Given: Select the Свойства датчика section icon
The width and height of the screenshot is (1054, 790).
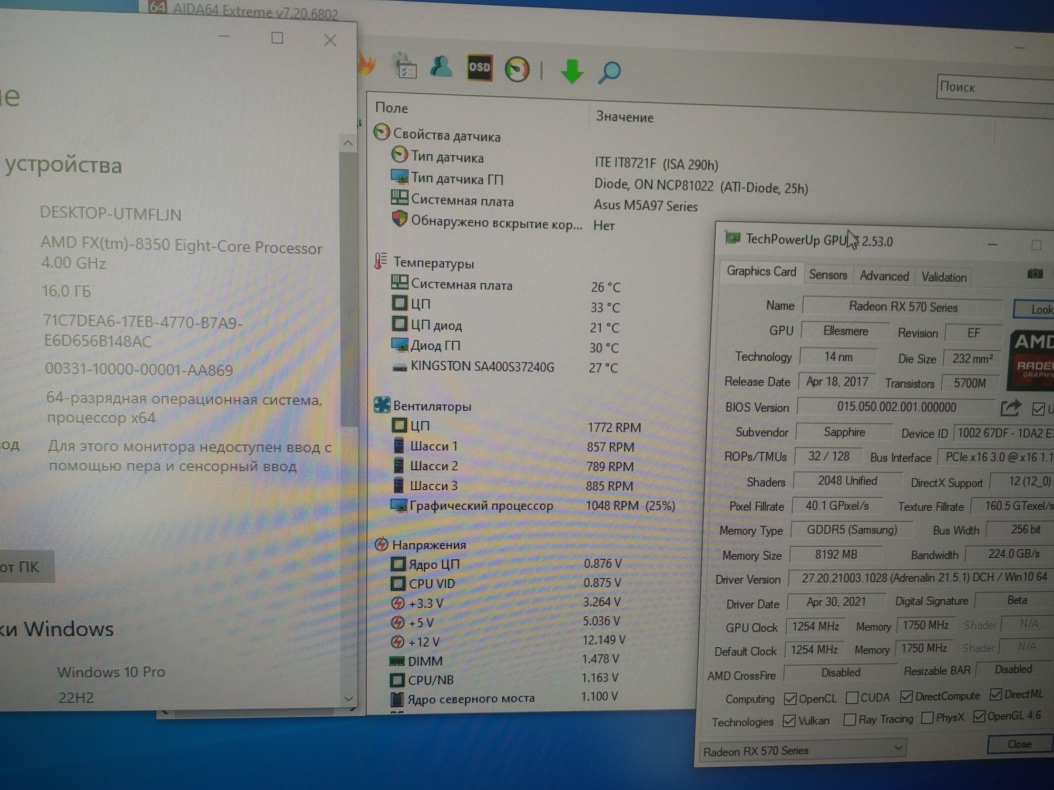Looking at the screenshot, I should coord(382,132).
